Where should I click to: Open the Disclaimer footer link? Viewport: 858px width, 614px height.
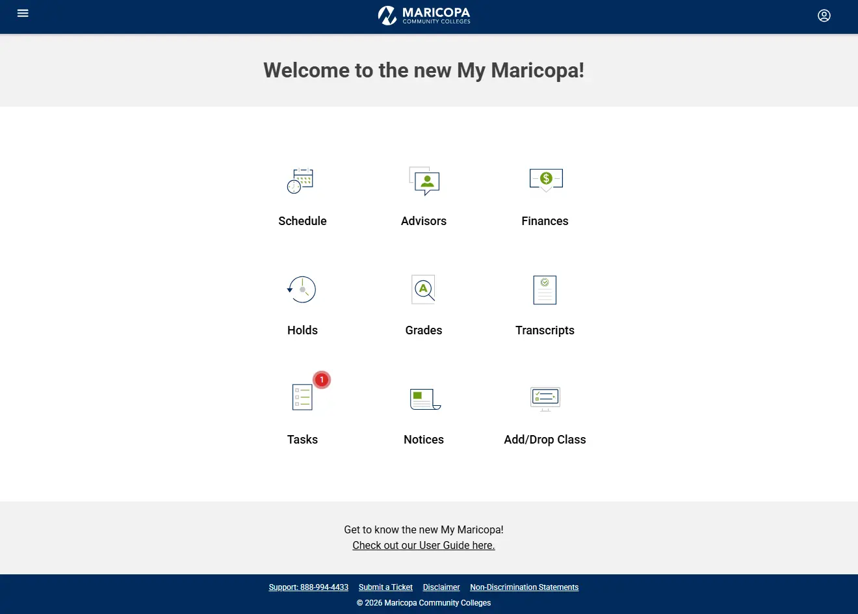coord(441,587)
